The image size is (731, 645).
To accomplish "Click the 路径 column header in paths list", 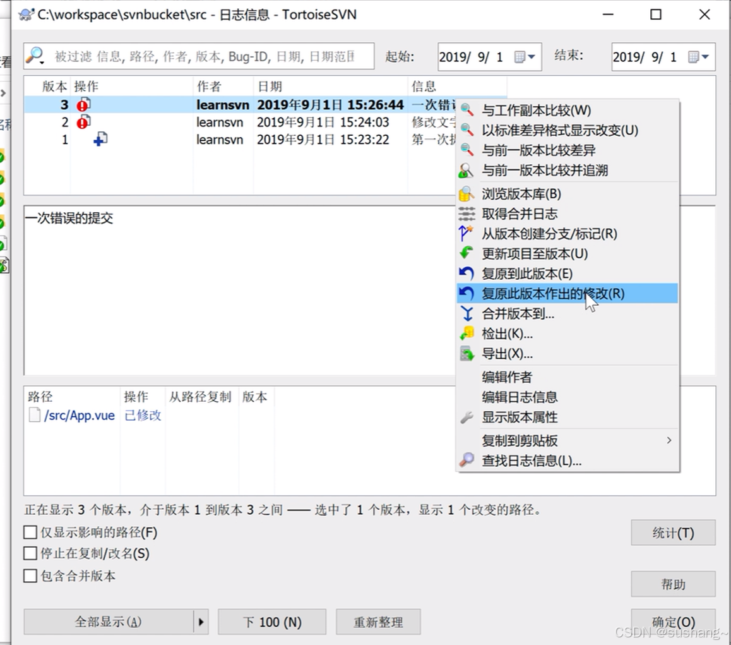I will [x=72, y=397].
